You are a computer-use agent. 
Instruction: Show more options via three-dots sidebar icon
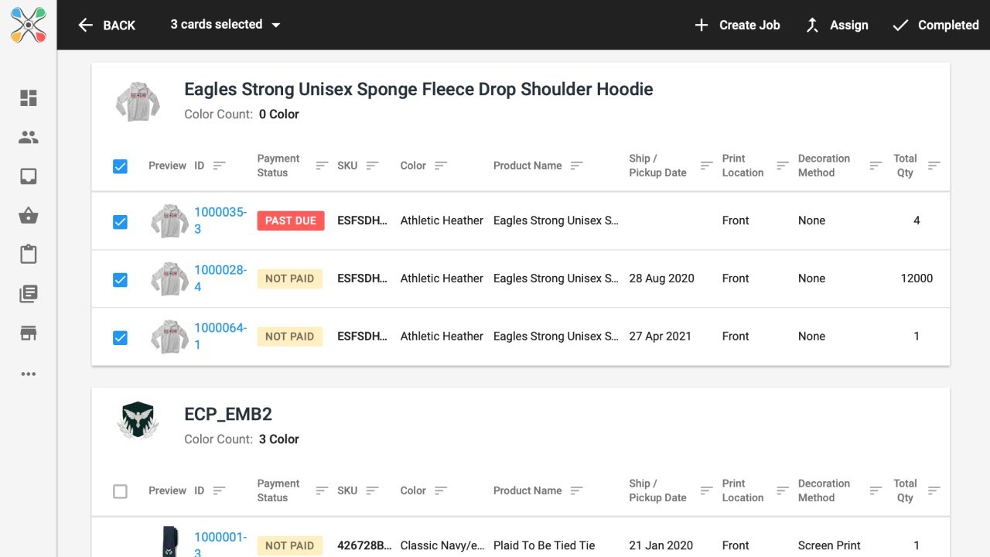click(x=29, y=374)
